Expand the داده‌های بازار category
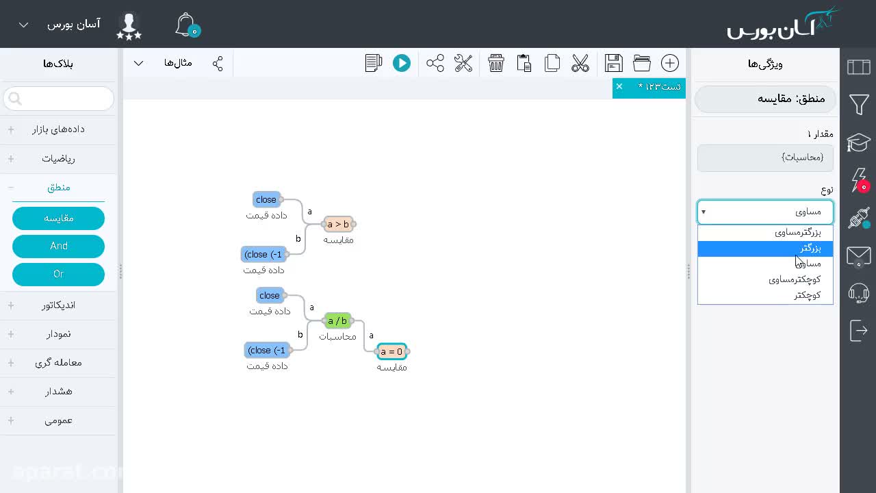The width and height of the screenshot is (876, 493). coord(58,129)
